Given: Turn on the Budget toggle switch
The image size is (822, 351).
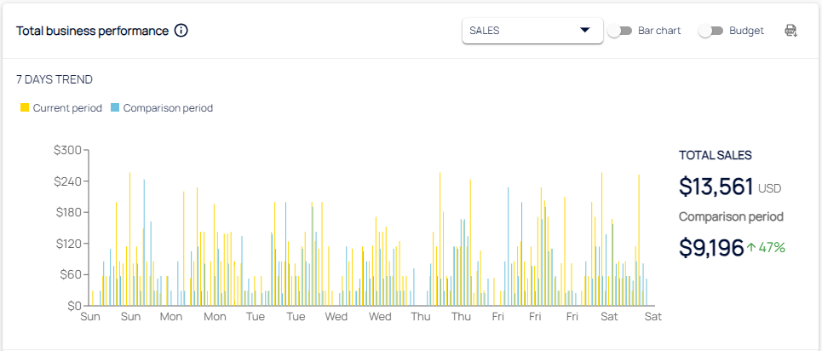Looking at the screenshot, I should (710, 31).
